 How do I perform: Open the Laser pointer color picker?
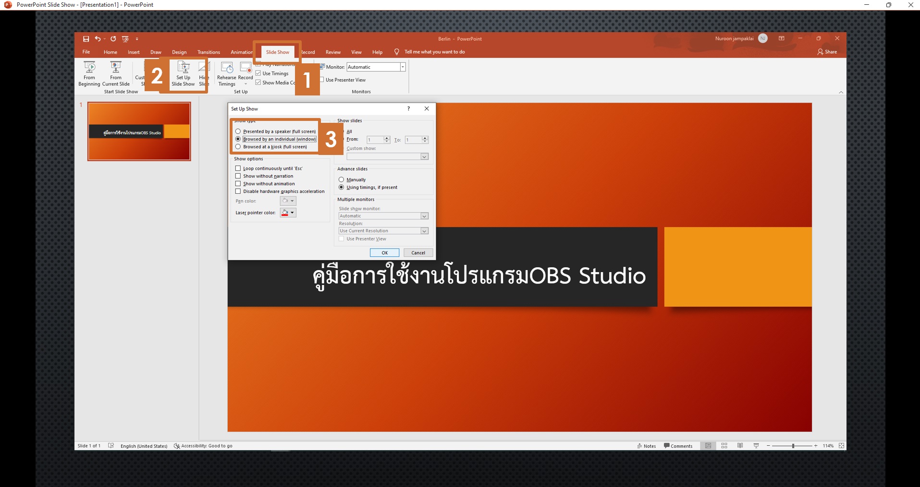tap(288, 213)
